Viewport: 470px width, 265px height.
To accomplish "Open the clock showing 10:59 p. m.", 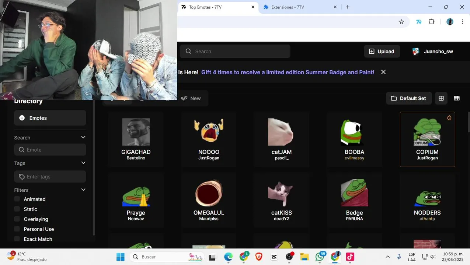I will [x=453, y=257].
